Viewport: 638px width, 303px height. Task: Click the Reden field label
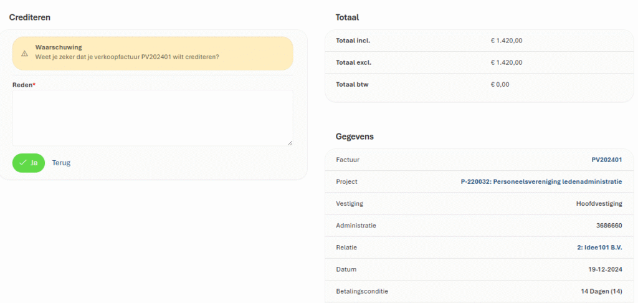point(23,85)
